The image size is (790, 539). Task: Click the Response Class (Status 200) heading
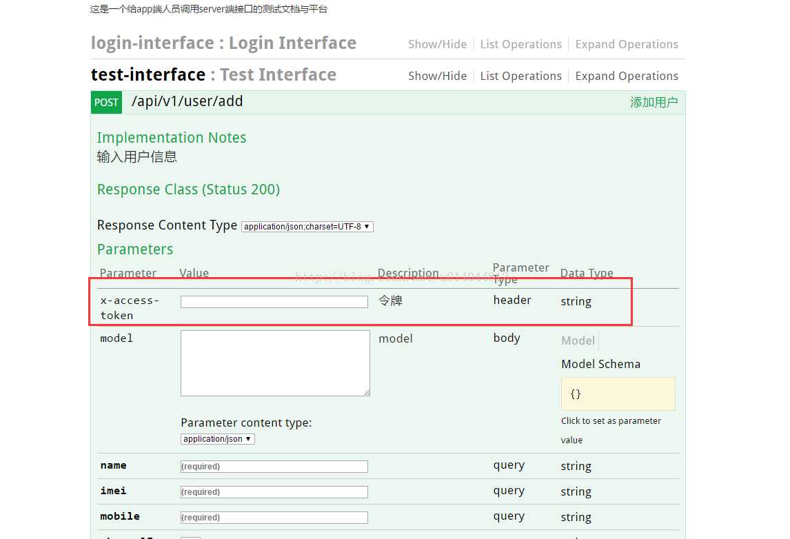pyautogui.click(x=188, y=190)
